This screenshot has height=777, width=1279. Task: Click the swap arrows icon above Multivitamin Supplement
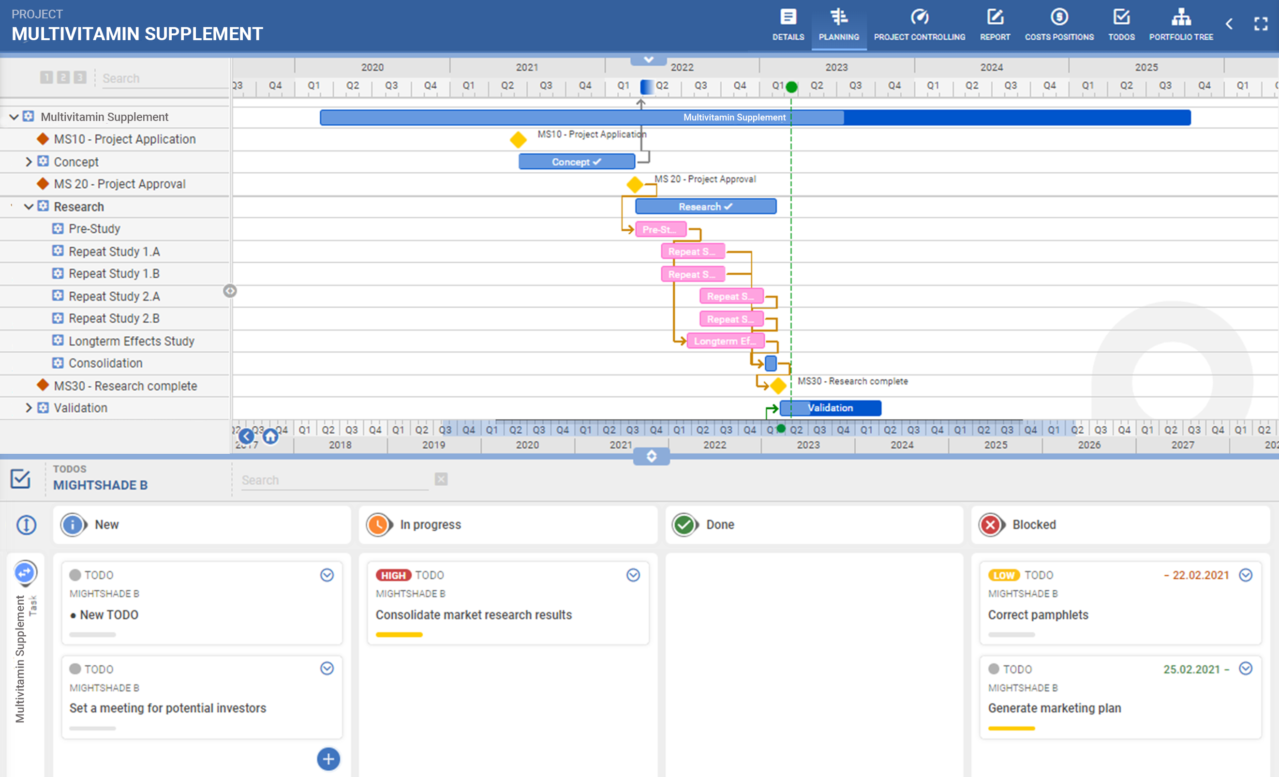point(25,573)
